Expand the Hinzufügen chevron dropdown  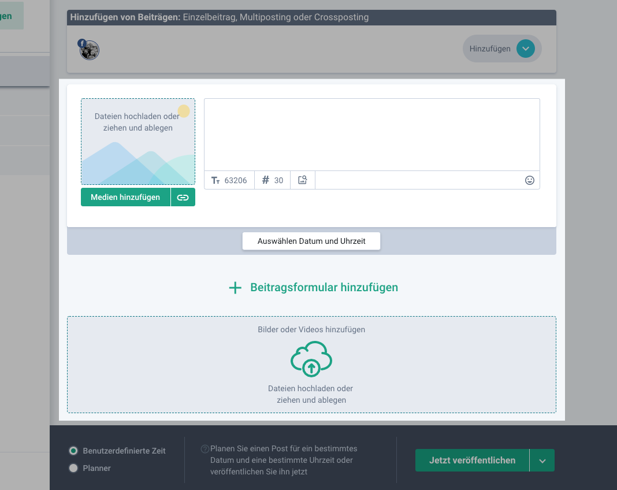click(525, 49)
